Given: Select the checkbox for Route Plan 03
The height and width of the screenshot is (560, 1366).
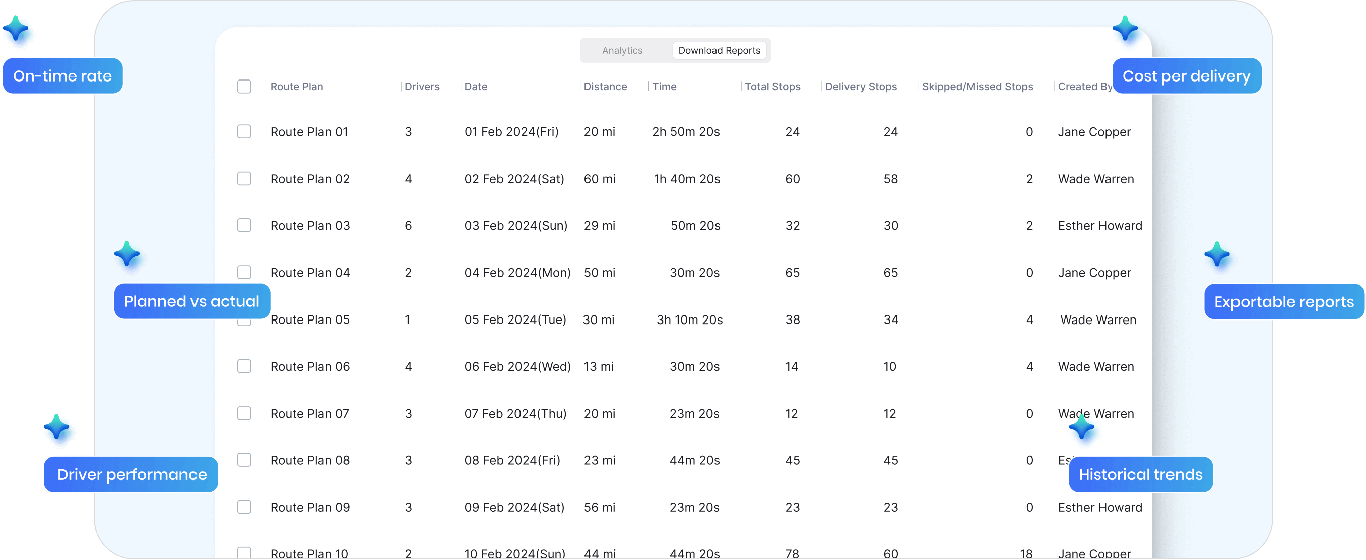Looking at the screenshot, I should [244, 225].
